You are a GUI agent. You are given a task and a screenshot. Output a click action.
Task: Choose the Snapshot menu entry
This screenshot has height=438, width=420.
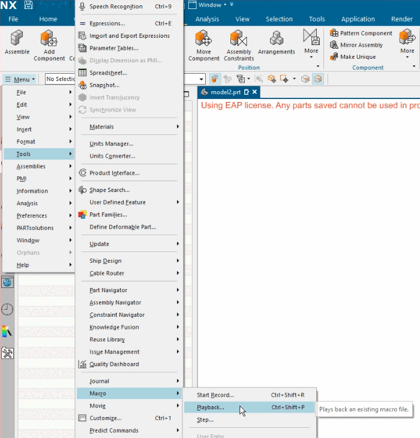click(129, 85)
